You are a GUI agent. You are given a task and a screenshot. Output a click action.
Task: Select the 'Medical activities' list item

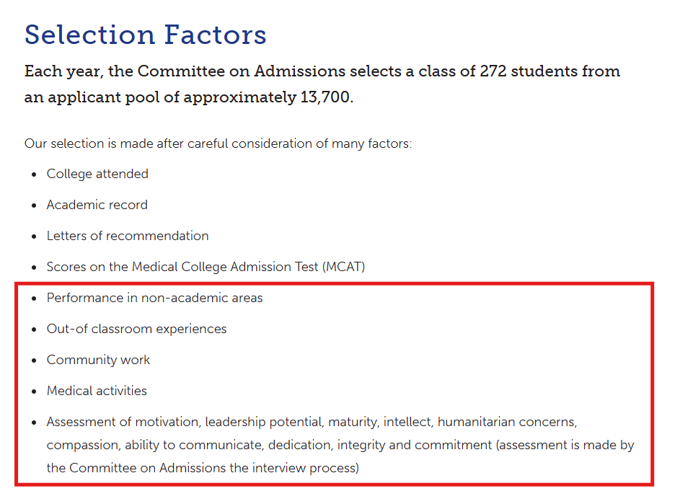tap(97, 391)
